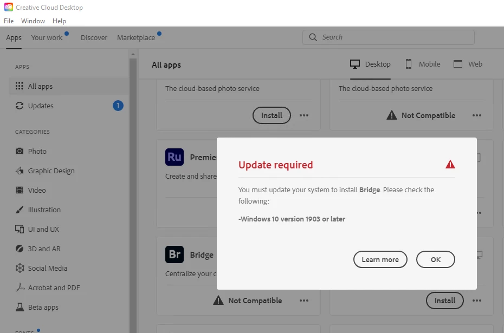Switch to the Mobile apps view
This screenshot has width=504, height=333.
[x=422, y=64]
